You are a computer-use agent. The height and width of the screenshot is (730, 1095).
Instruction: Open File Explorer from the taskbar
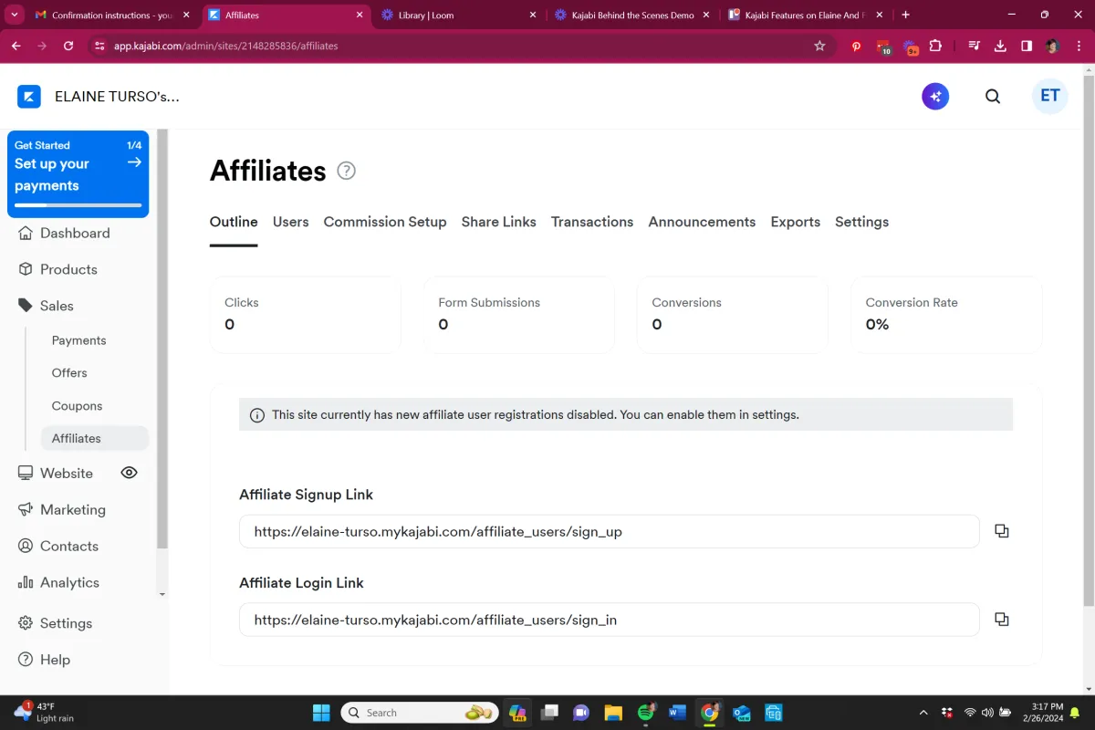[613, 713]
